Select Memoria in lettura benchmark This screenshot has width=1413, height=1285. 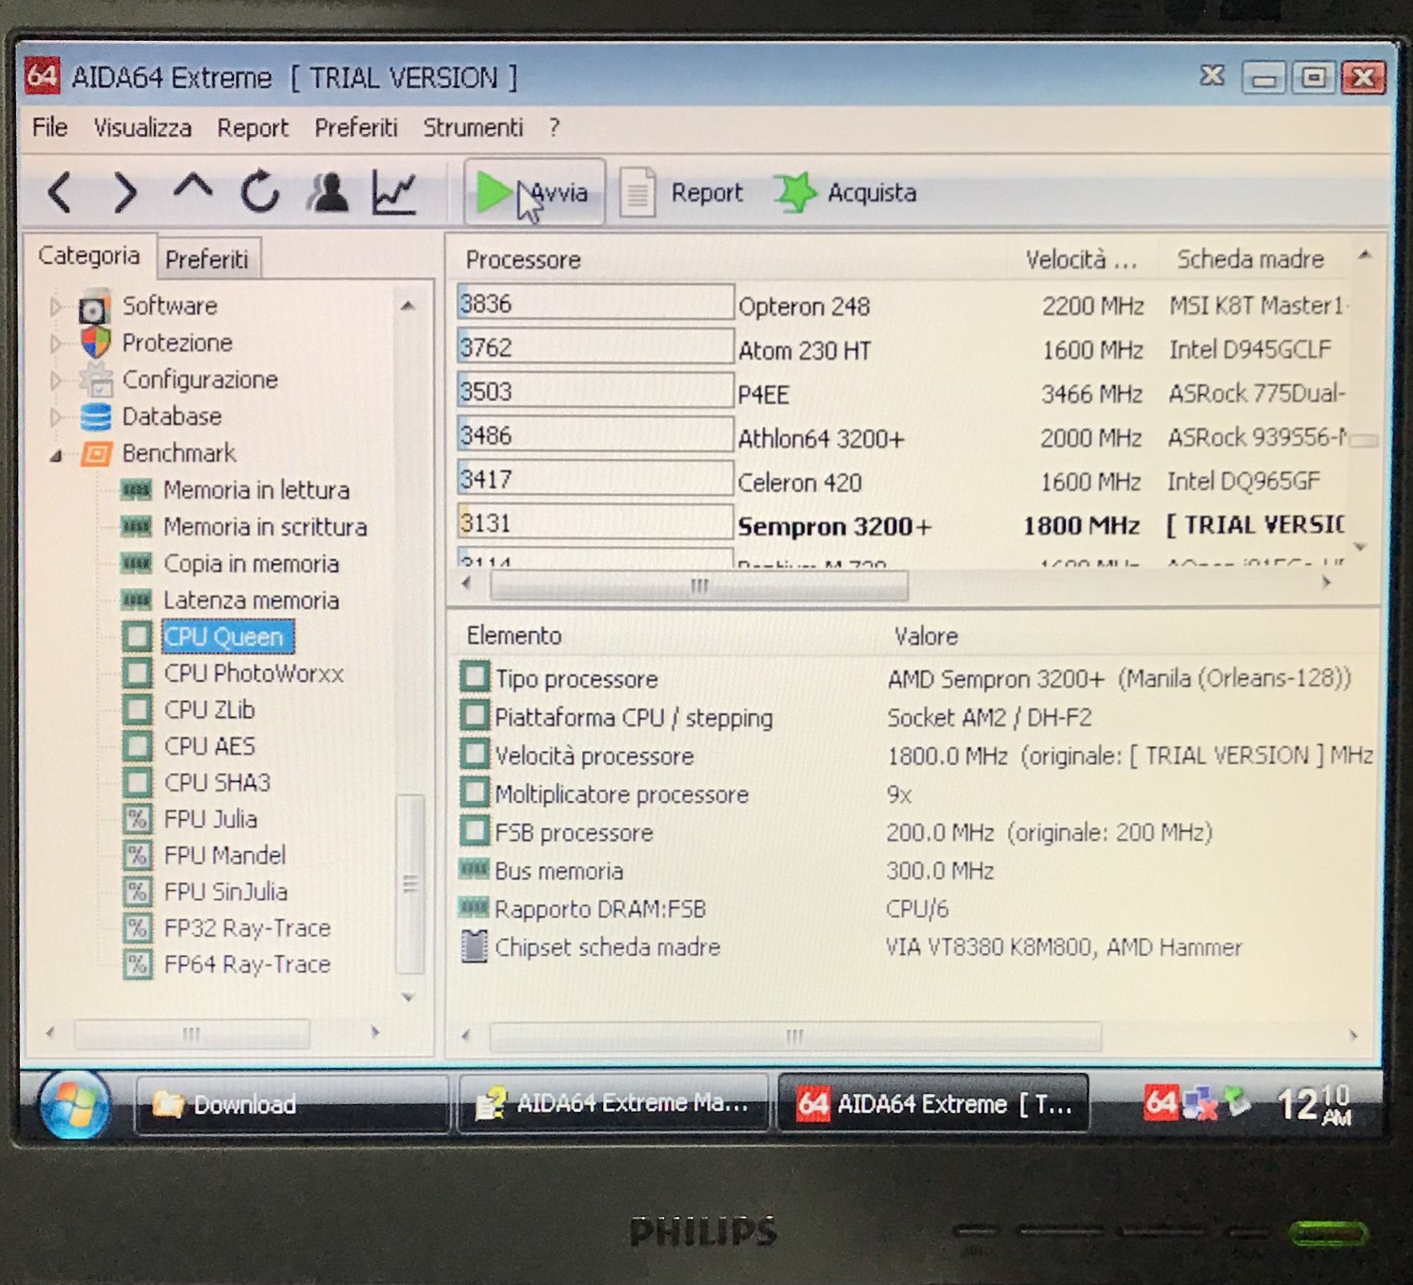tap(256, 490)
